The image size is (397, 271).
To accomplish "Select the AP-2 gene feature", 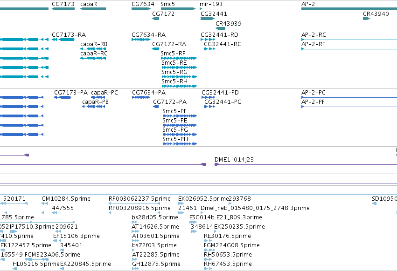I will tap(349, 9).
